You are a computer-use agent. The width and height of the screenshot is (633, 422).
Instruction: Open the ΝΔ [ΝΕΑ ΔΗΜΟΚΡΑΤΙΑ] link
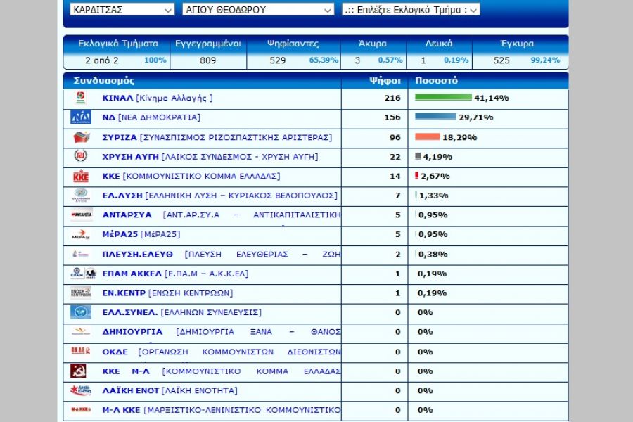coord(151,117)
